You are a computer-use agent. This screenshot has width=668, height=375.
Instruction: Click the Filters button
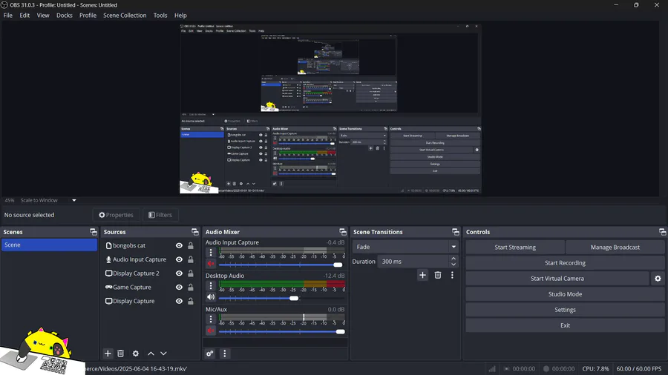tap(160, 215)
